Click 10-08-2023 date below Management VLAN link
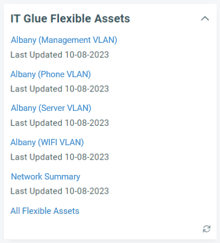Image resolution: width=220 pixels, height=243 pixels. (87, 55)
